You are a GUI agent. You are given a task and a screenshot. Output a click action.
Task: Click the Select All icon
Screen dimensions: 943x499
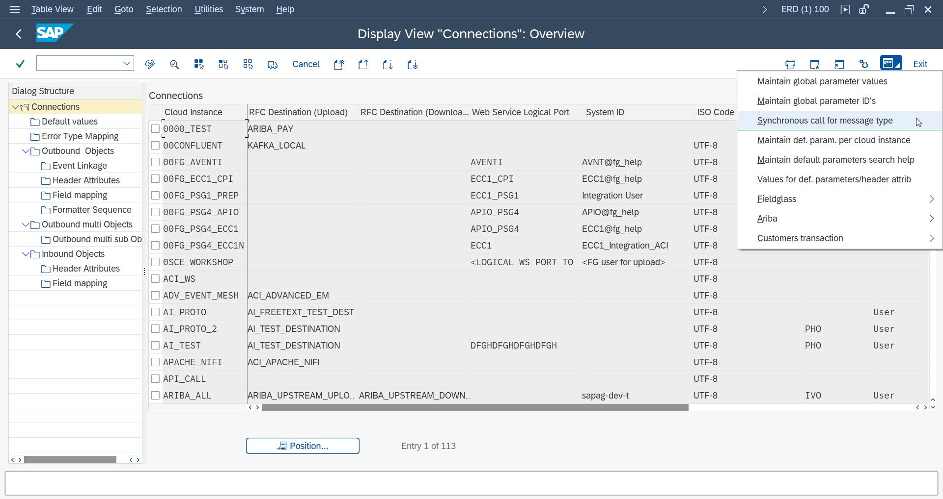coord(199,64)
